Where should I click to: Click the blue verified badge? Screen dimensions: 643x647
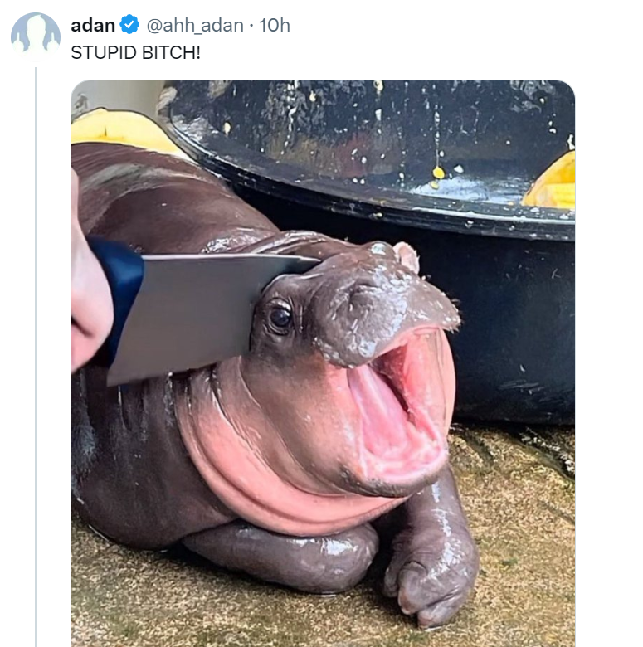[129, 25]
